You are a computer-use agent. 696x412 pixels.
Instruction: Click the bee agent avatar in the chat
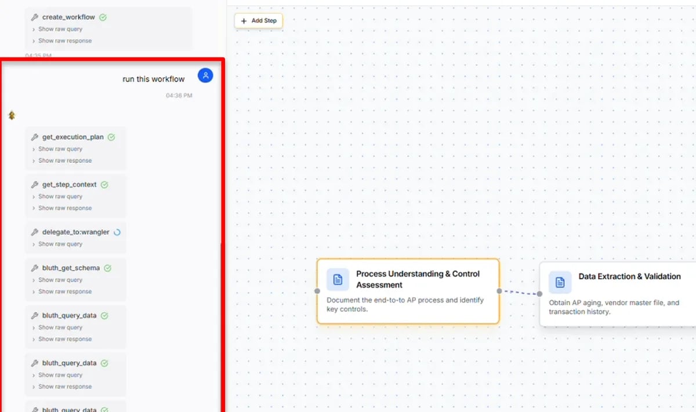coord(12,115)
